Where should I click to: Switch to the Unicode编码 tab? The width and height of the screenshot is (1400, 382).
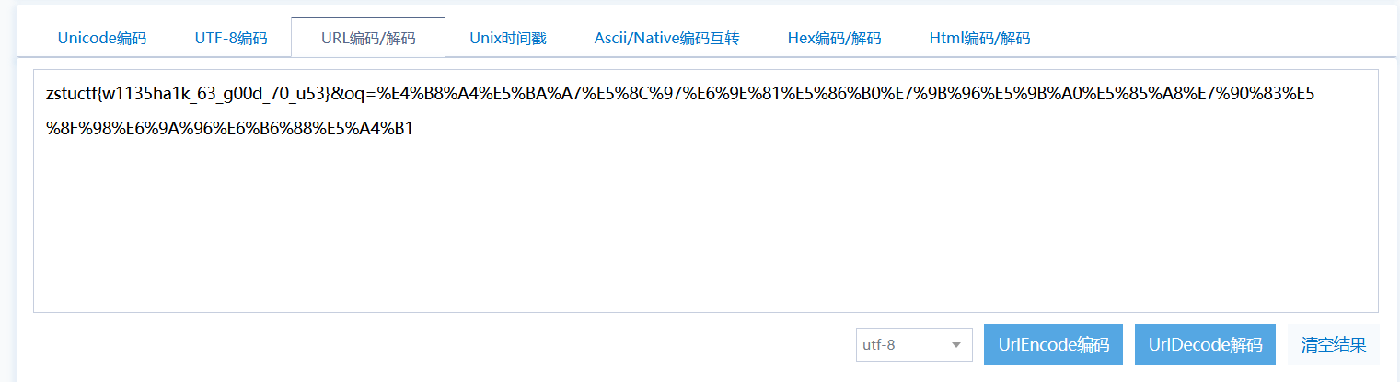tap(101, 38)
